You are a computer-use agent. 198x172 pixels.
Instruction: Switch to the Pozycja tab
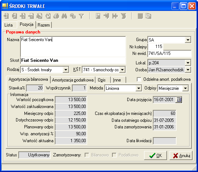[x=27, y=24]
